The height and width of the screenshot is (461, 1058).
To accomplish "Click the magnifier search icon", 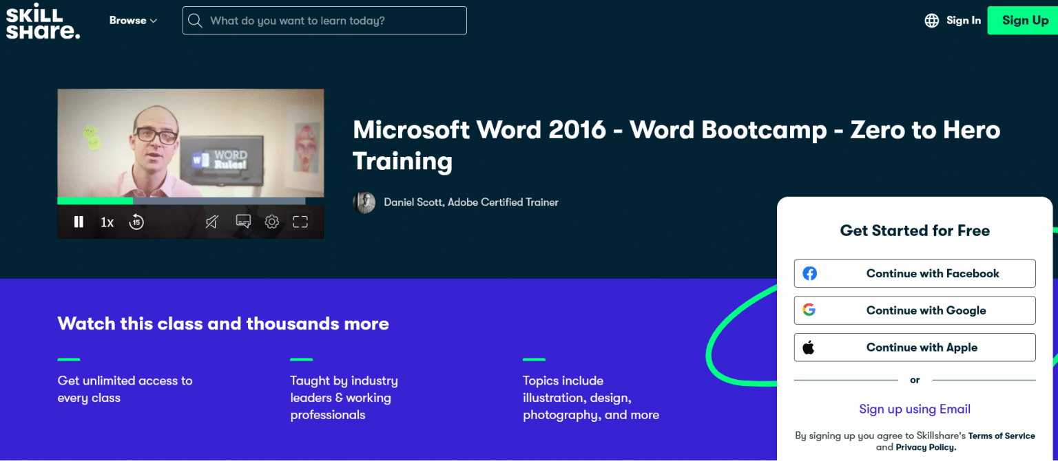I will 196,21.
